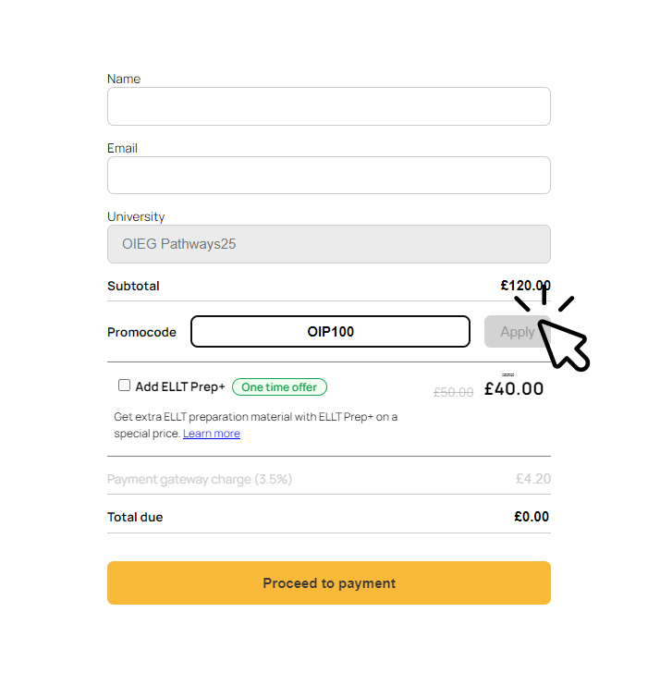This screenshot has width=660, height=686.
Task: Click the struck-through £50.00 price
Action: point(453,392)
